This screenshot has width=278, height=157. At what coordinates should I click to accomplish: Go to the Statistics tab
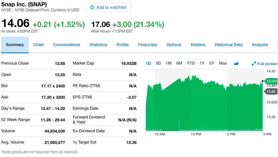click(x=98, y=45)
